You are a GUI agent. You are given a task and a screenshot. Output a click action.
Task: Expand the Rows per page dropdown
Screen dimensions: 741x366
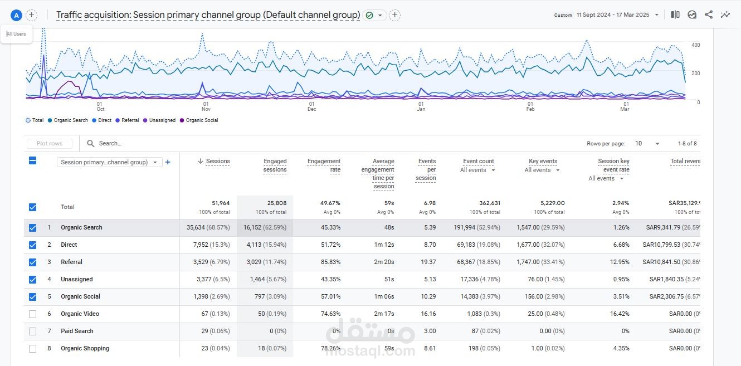pyautogui.click(x=647, y=144)
